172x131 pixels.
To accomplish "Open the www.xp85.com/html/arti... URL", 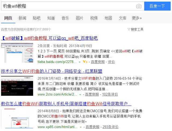I will pos(58,127).
